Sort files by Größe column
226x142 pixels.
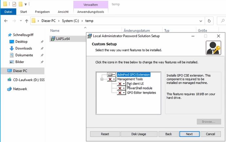tap(202, 30)
